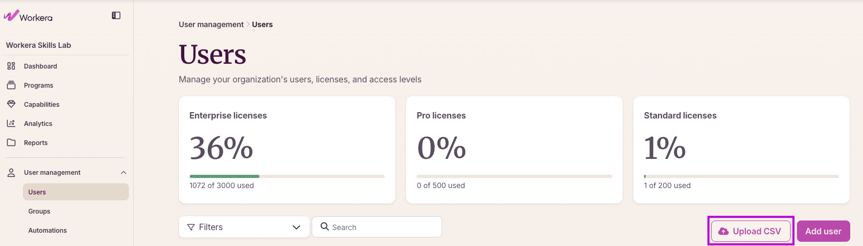This screenshot has width=863, height=246.
Task: Focus the Search input field
Action: point(377,227)
